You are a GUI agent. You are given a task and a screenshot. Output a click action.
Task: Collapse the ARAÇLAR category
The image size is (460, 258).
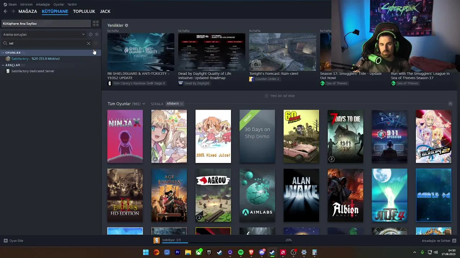[3, 65]
